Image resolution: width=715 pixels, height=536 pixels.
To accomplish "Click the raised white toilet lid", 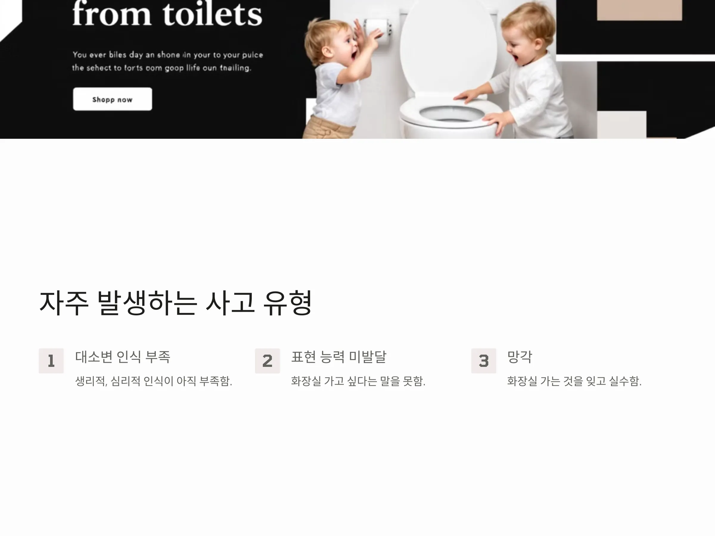I will point(448,47).
